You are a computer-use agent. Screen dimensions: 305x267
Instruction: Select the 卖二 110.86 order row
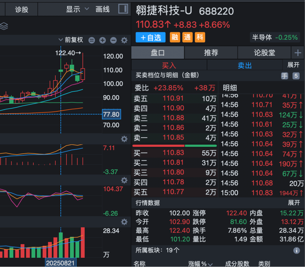[x=175, y=128]
